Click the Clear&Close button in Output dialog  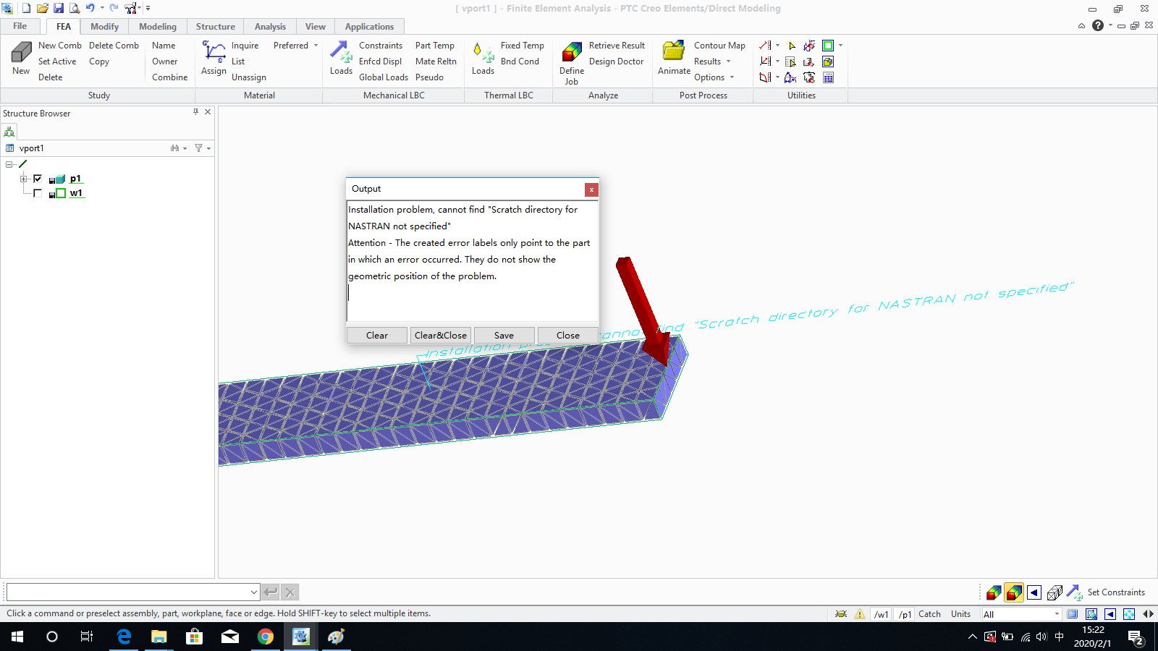coord(441,335)
